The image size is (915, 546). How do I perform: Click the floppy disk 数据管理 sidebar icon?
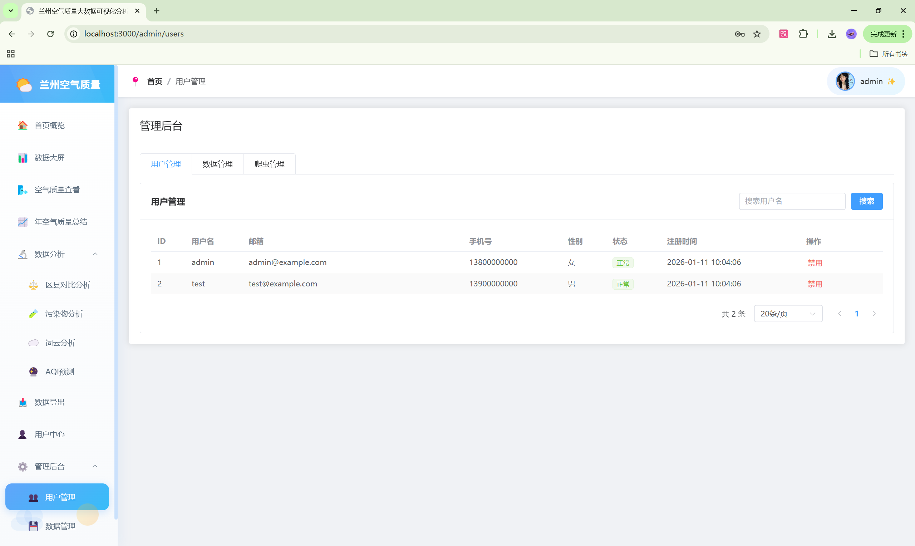pyautogui.click(x=34, y=526)
